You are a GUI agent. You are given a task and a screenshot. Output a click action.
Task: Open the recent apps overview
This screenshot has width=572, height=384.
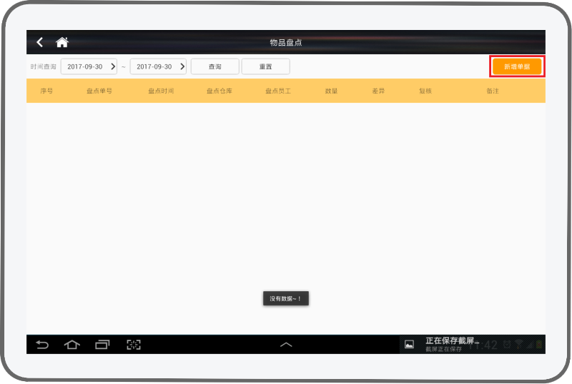[x=102, y=345]
